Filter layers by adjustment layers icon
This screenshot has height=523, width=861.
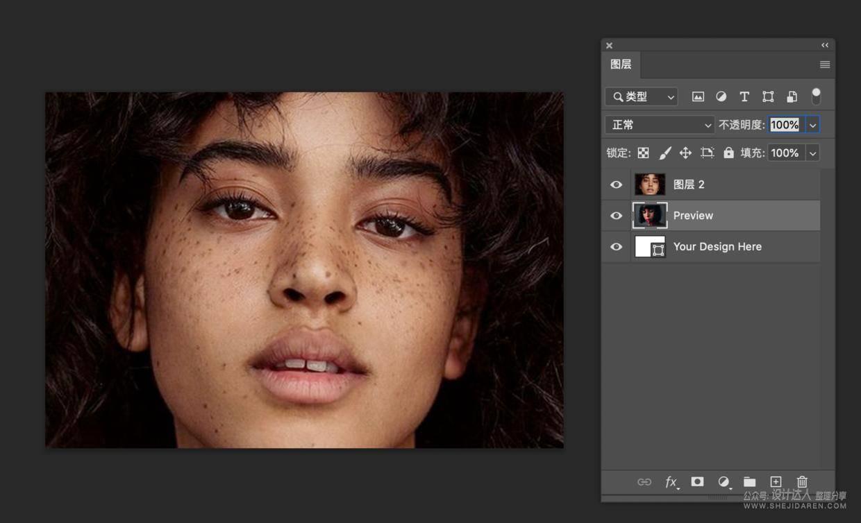721,97
